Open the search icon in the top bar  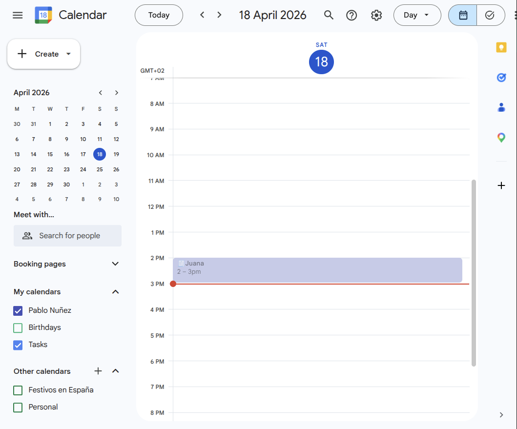point(328,15)
